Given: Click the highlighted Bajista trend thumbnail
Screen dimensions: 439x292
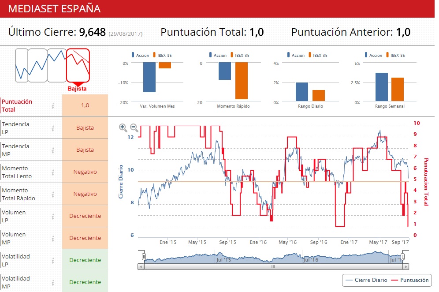Looking at the screenshot, I should pos(78,66).
